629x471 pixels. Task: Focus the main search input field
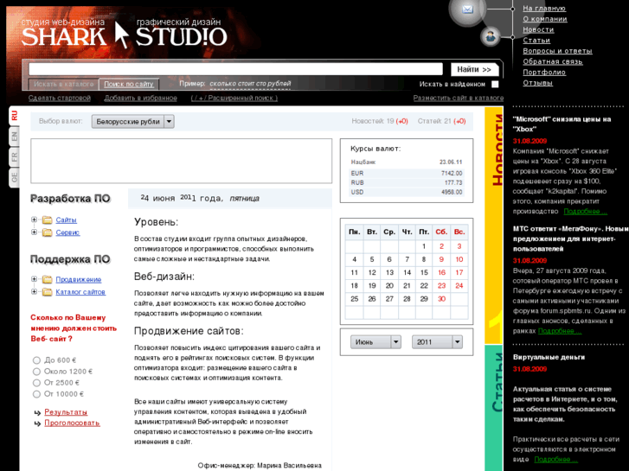pyautogui.click(x=235, y=69)
